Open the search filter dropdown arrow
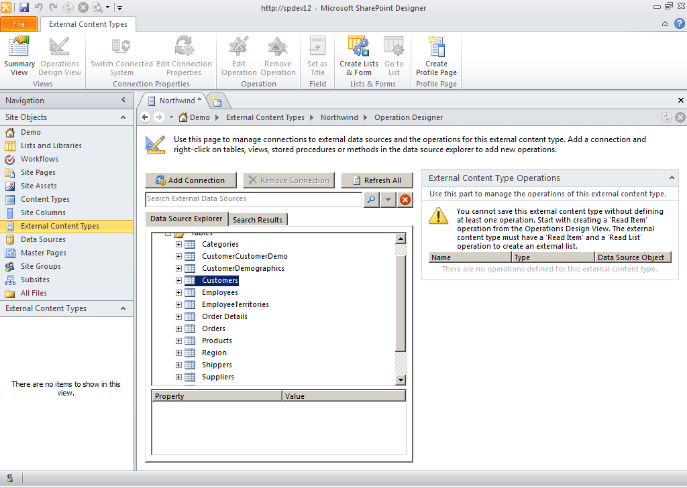Image resolution: width=687 pixels, height=488 pixels. click(x=388, y=200)
